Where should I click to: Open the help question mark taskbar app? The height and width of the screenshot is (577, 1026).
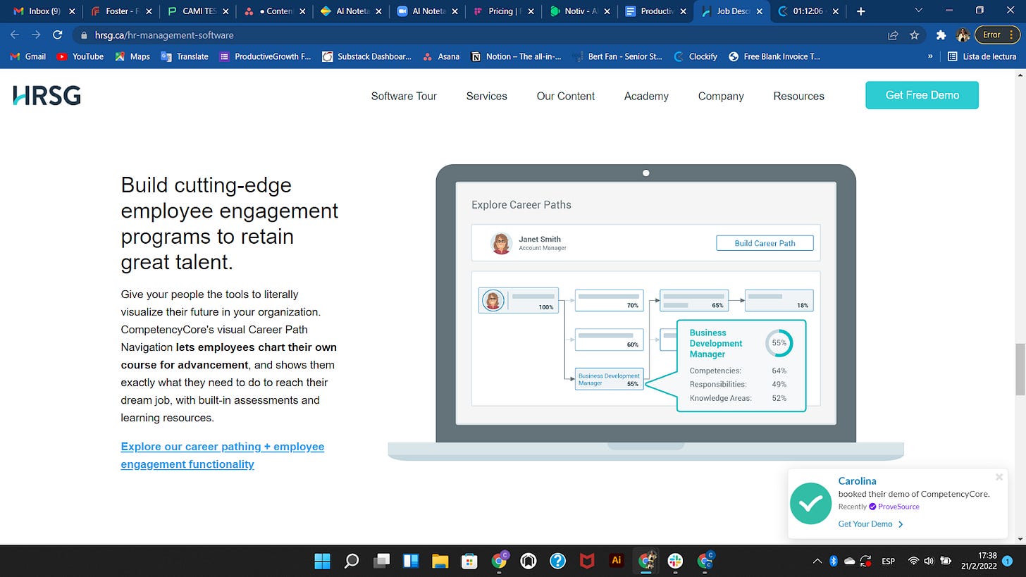[x=557, y=561]
